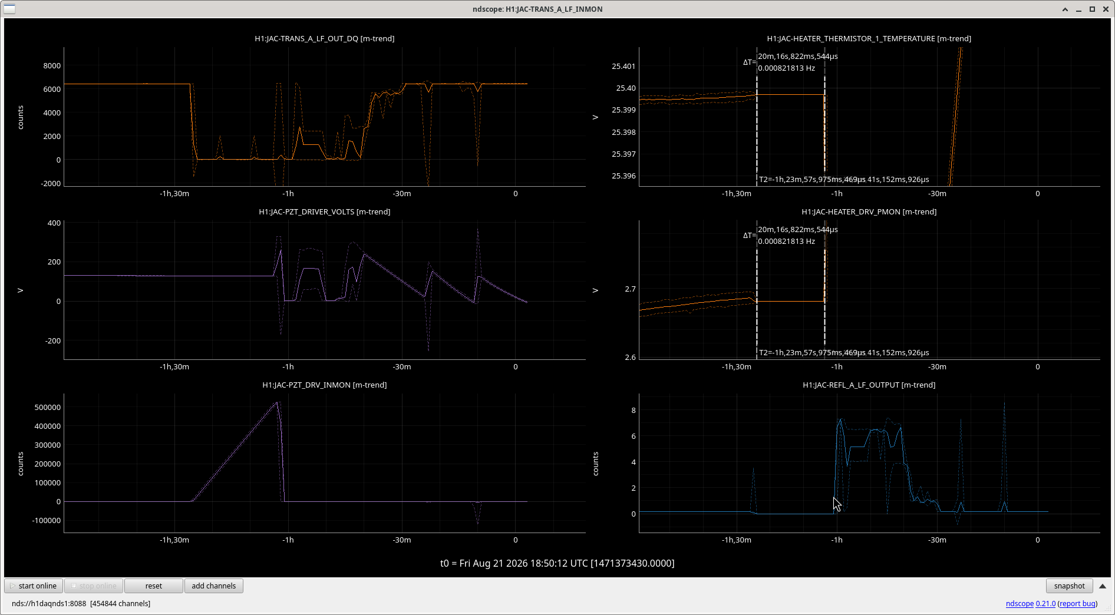This screenshot has height=615, width=1115.
Task: Open the ndscope project link
Action: (1020, 603)
